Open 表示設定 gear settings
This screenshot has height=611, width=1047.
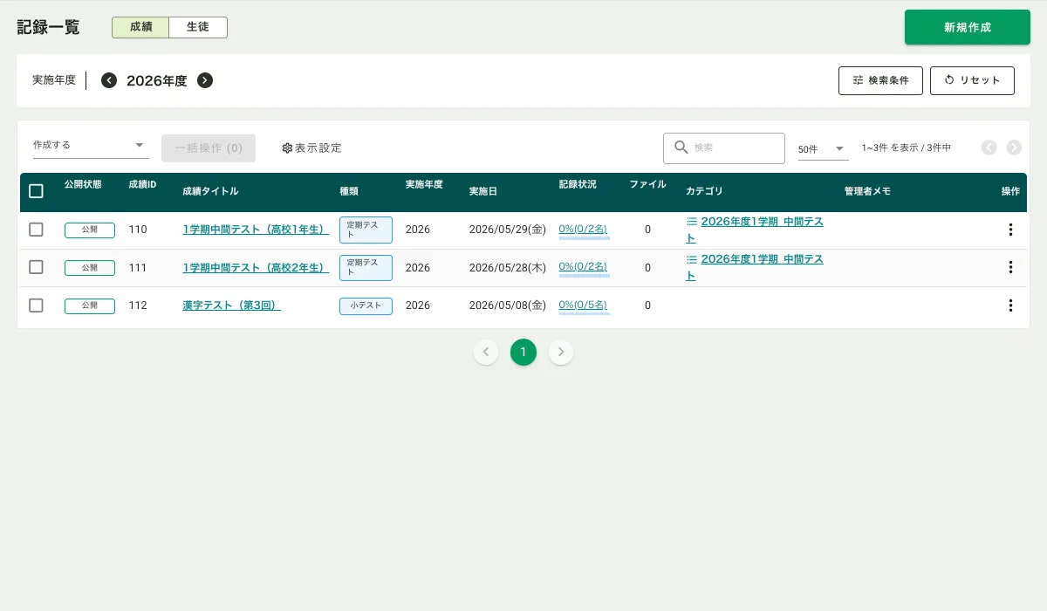[311, 148]
